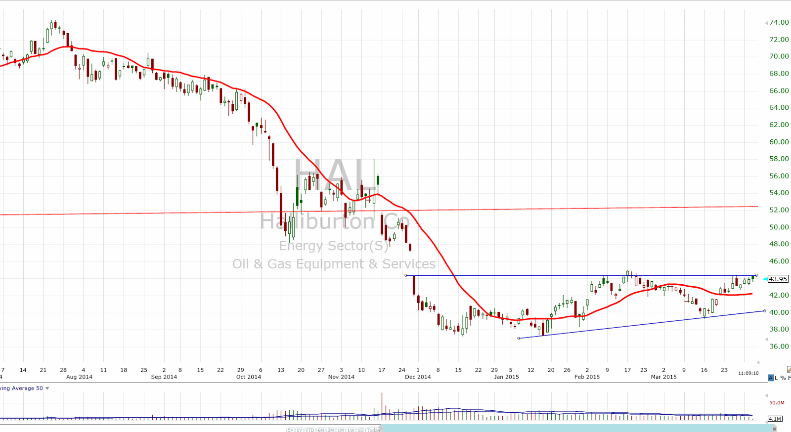Screen dimensions: 791x432
Task: Click the 52.00 price axis label
Action: pyautogui.click(x=779, y=210)
